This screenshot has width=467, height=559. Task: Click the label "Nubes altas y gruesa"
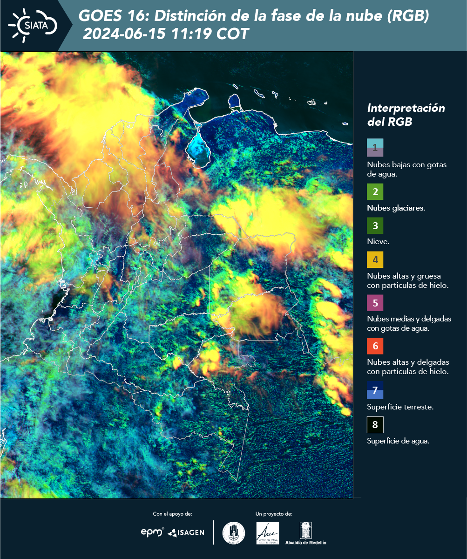pos(404,276)
